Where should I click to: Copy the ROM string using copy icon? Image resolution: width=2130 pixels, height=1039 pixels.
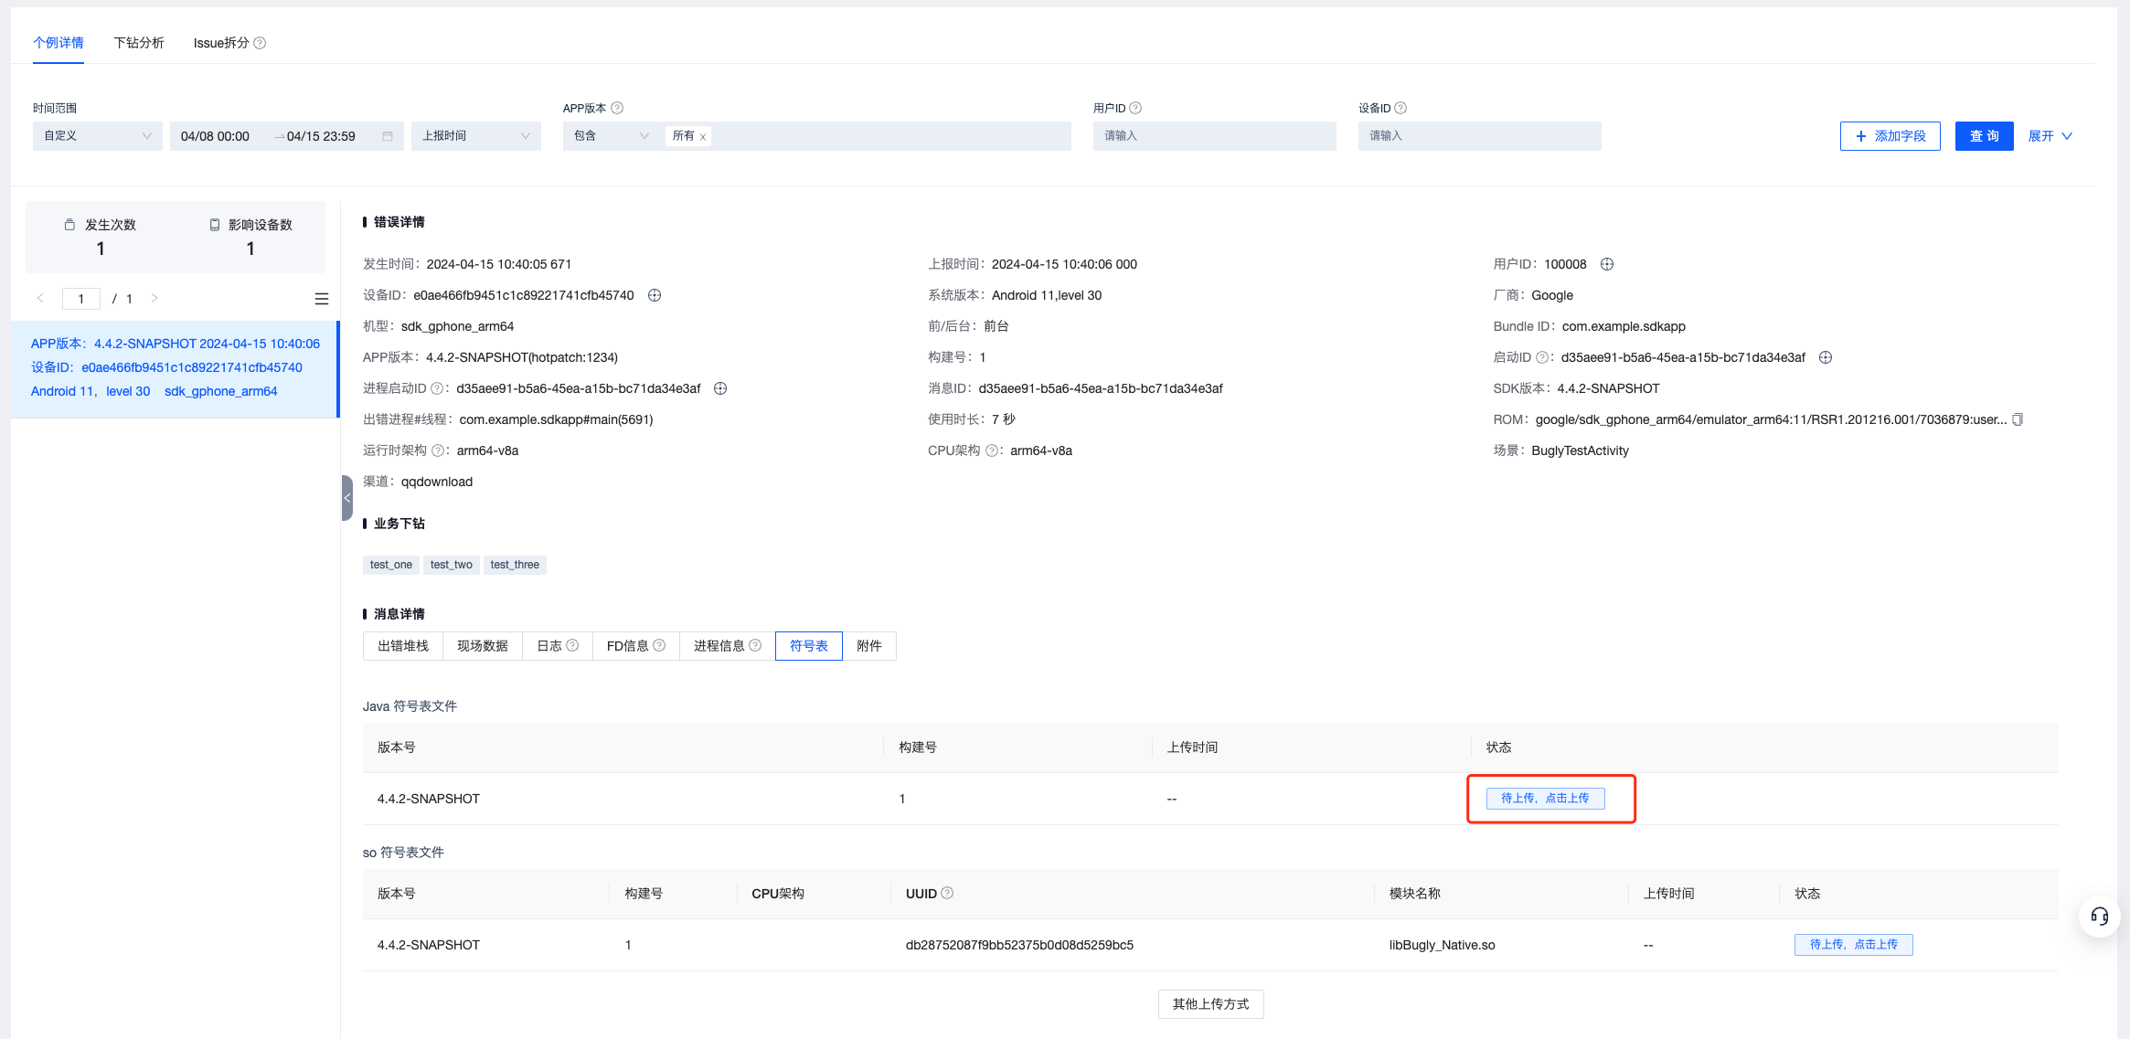[x=2018, y=419]
